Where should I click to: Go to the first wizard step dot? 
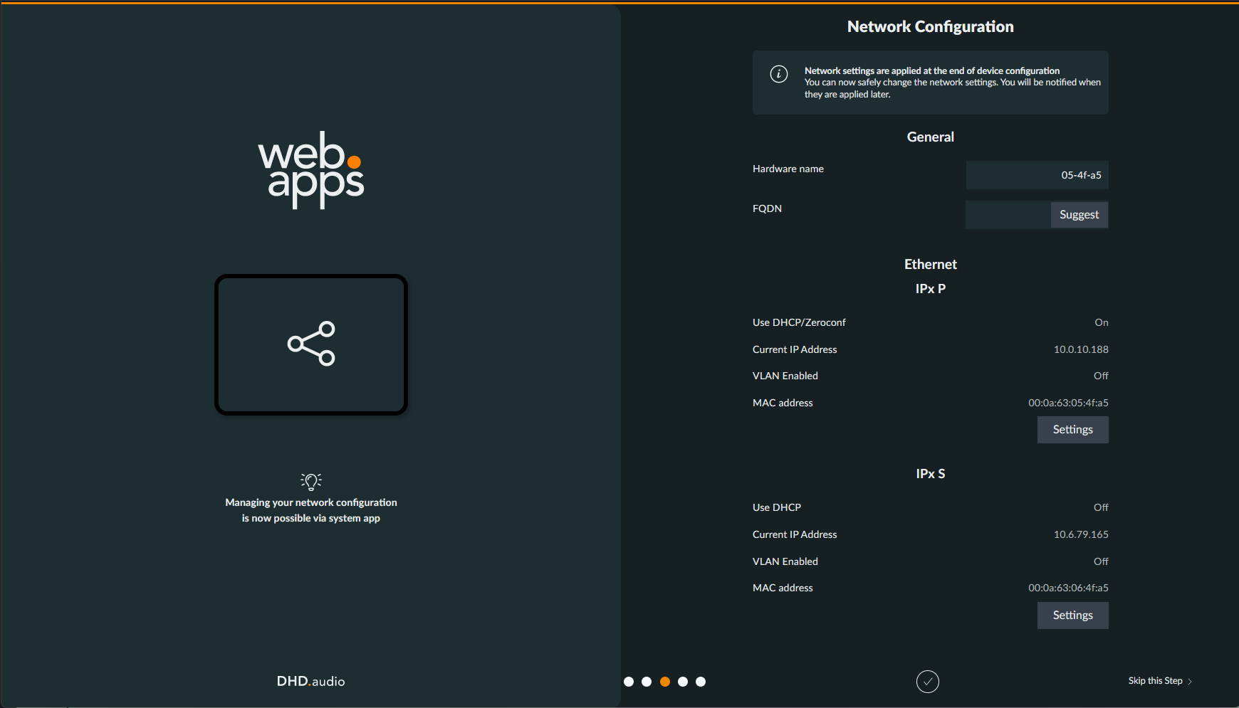629,682
